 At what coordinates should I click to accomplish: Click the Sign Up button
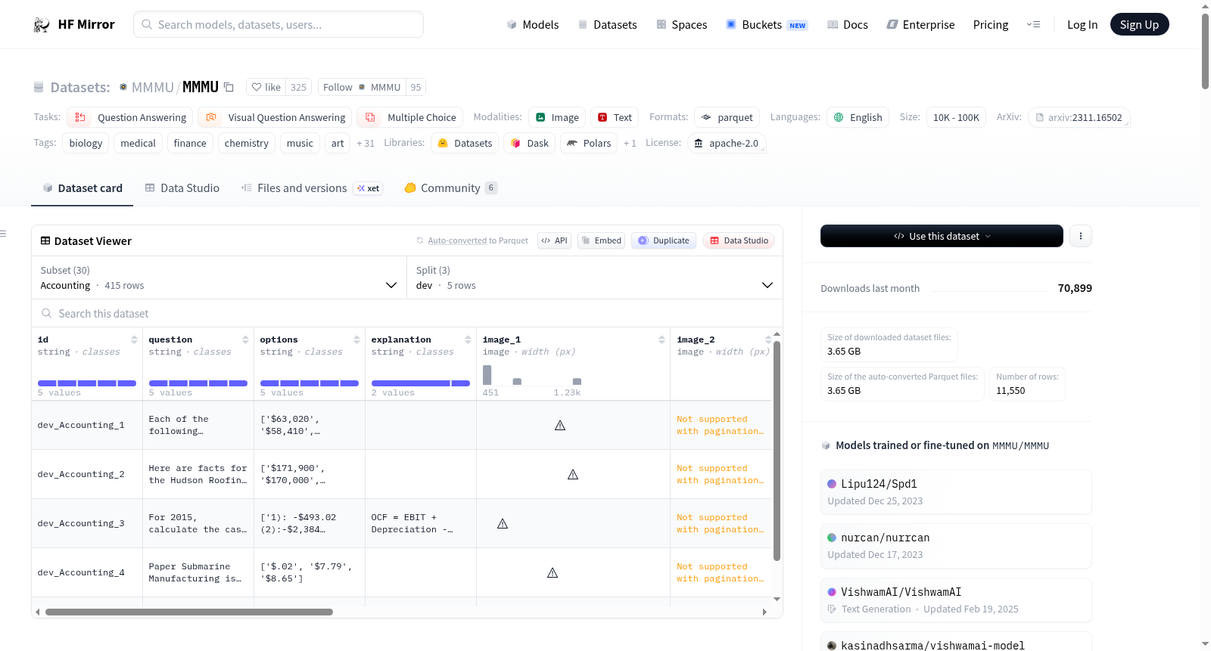pos(1140,25)
